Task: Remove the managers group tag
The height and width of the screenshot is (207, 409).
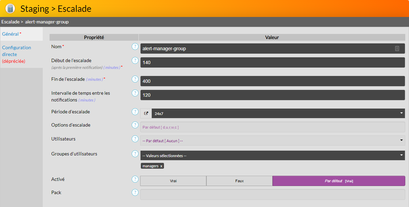Action: coord(161,166)
